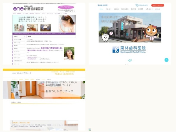This screenshot has height=132, width=176.
Task: Open お知らせ on Kuribayashi Dental site
Action: (158, 9)
